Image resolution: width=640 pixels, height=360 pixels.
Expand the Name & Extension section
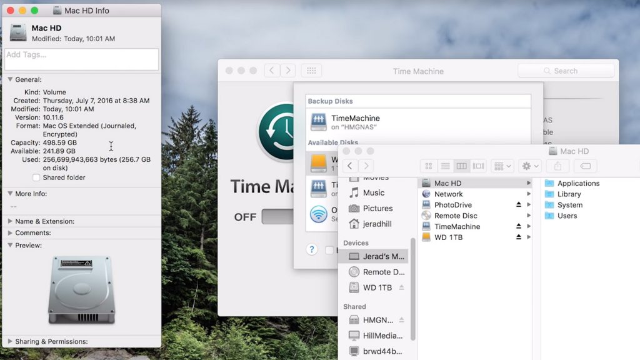click(10, 221)
